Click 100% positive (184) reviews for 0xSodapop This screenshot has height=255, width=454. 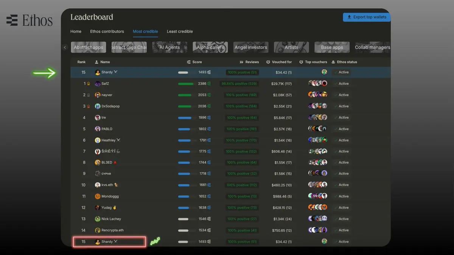[241, 106]
